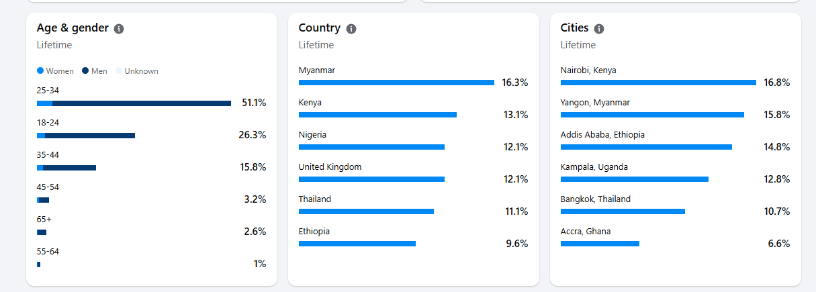The height and width of the screenshot is (292, 816).
Task: Click the Thailand country bar
Action: coord(366,211)
